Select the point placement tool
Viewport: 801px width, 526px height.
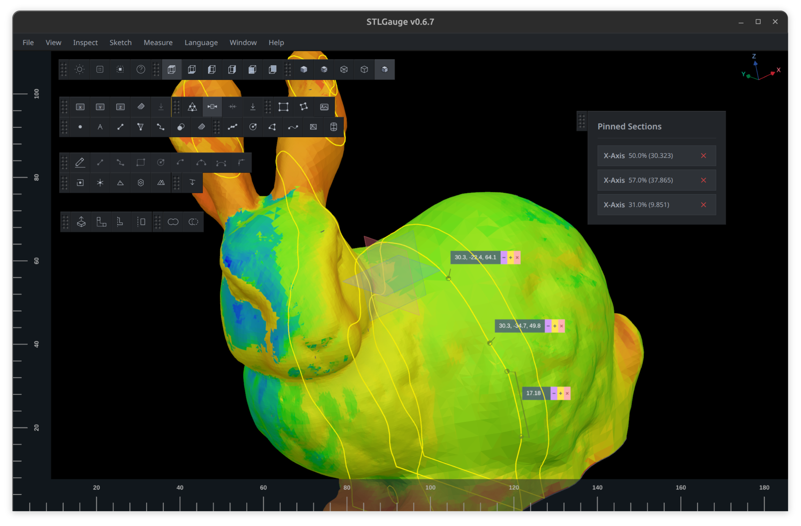pyautogui.click(x=80, y=127)
